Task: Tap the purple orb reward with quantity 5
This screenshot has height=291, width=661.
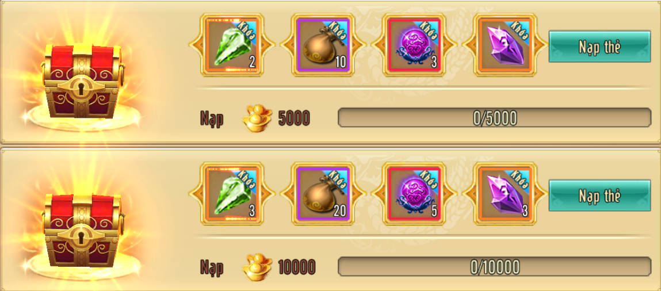Action: pyautogui.click(x=414, y=193)
